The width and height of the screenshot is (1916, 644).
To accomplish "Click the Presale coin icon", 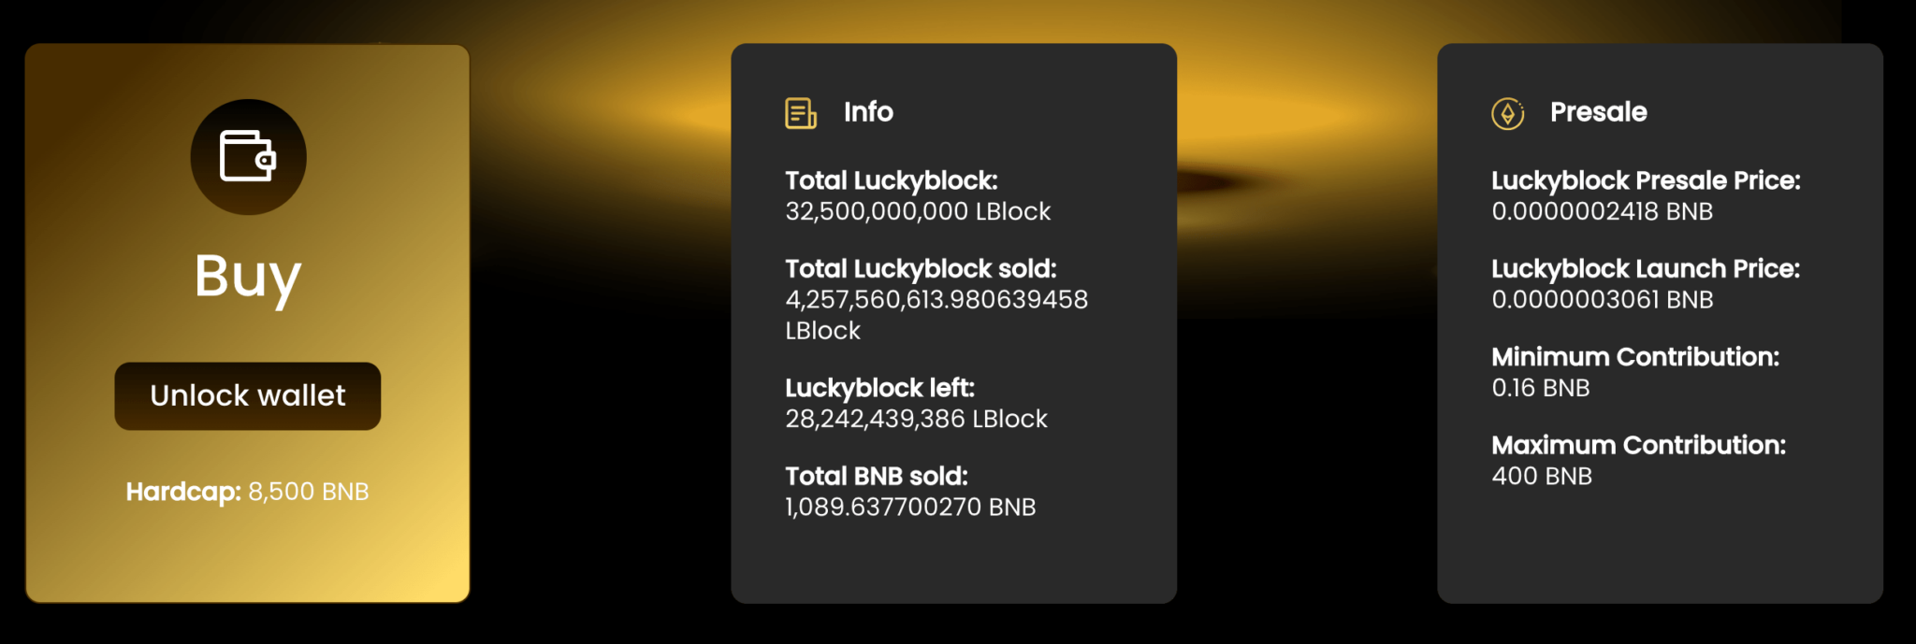I will tap(1507, 113).
